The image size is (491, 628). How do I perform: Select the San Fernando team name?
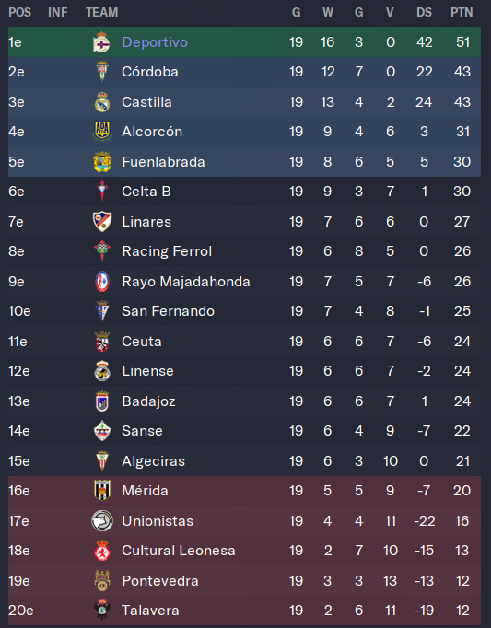click(x=168, y=311)
